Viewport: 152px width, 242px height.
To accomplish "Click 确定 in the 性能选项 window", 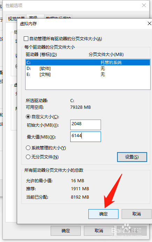I will pos(66,231).
